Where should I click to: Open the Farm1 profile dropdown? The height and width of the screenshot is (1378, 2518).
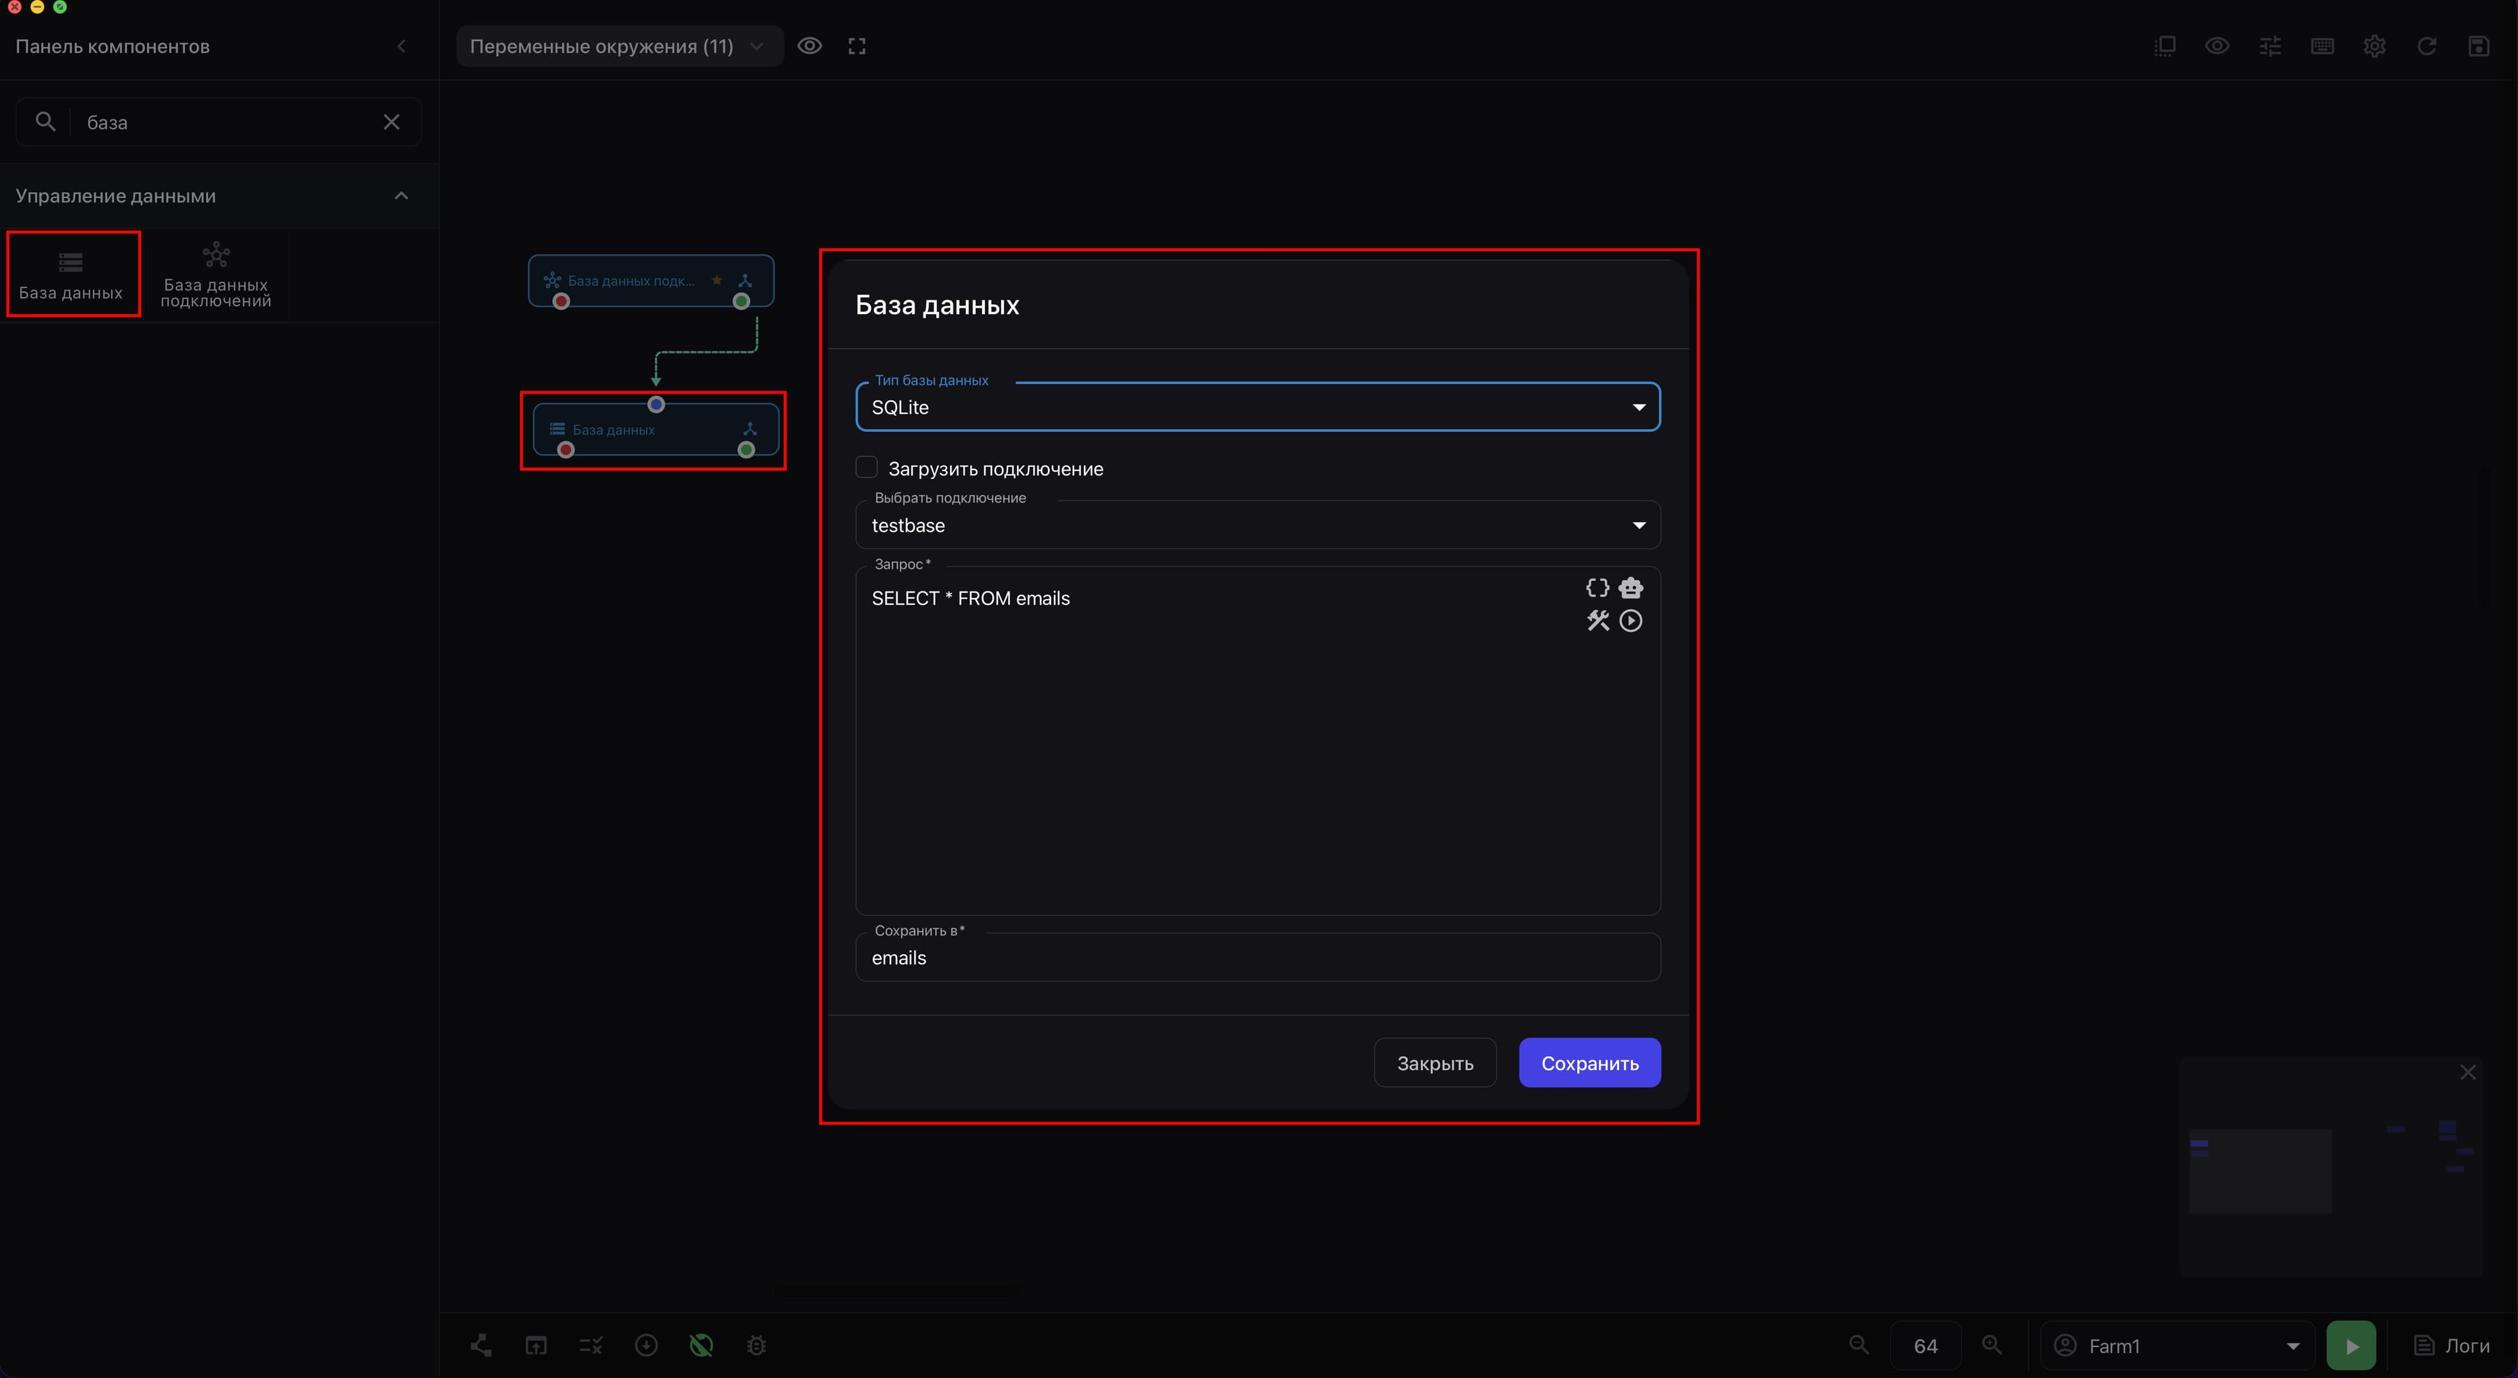pyautogui.click(x=2178, y=1346)
